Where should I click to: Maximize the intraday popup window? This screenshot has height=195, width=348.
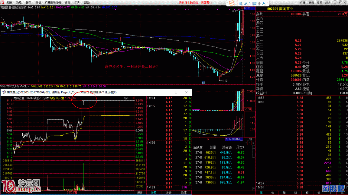[x=176, y=92]
